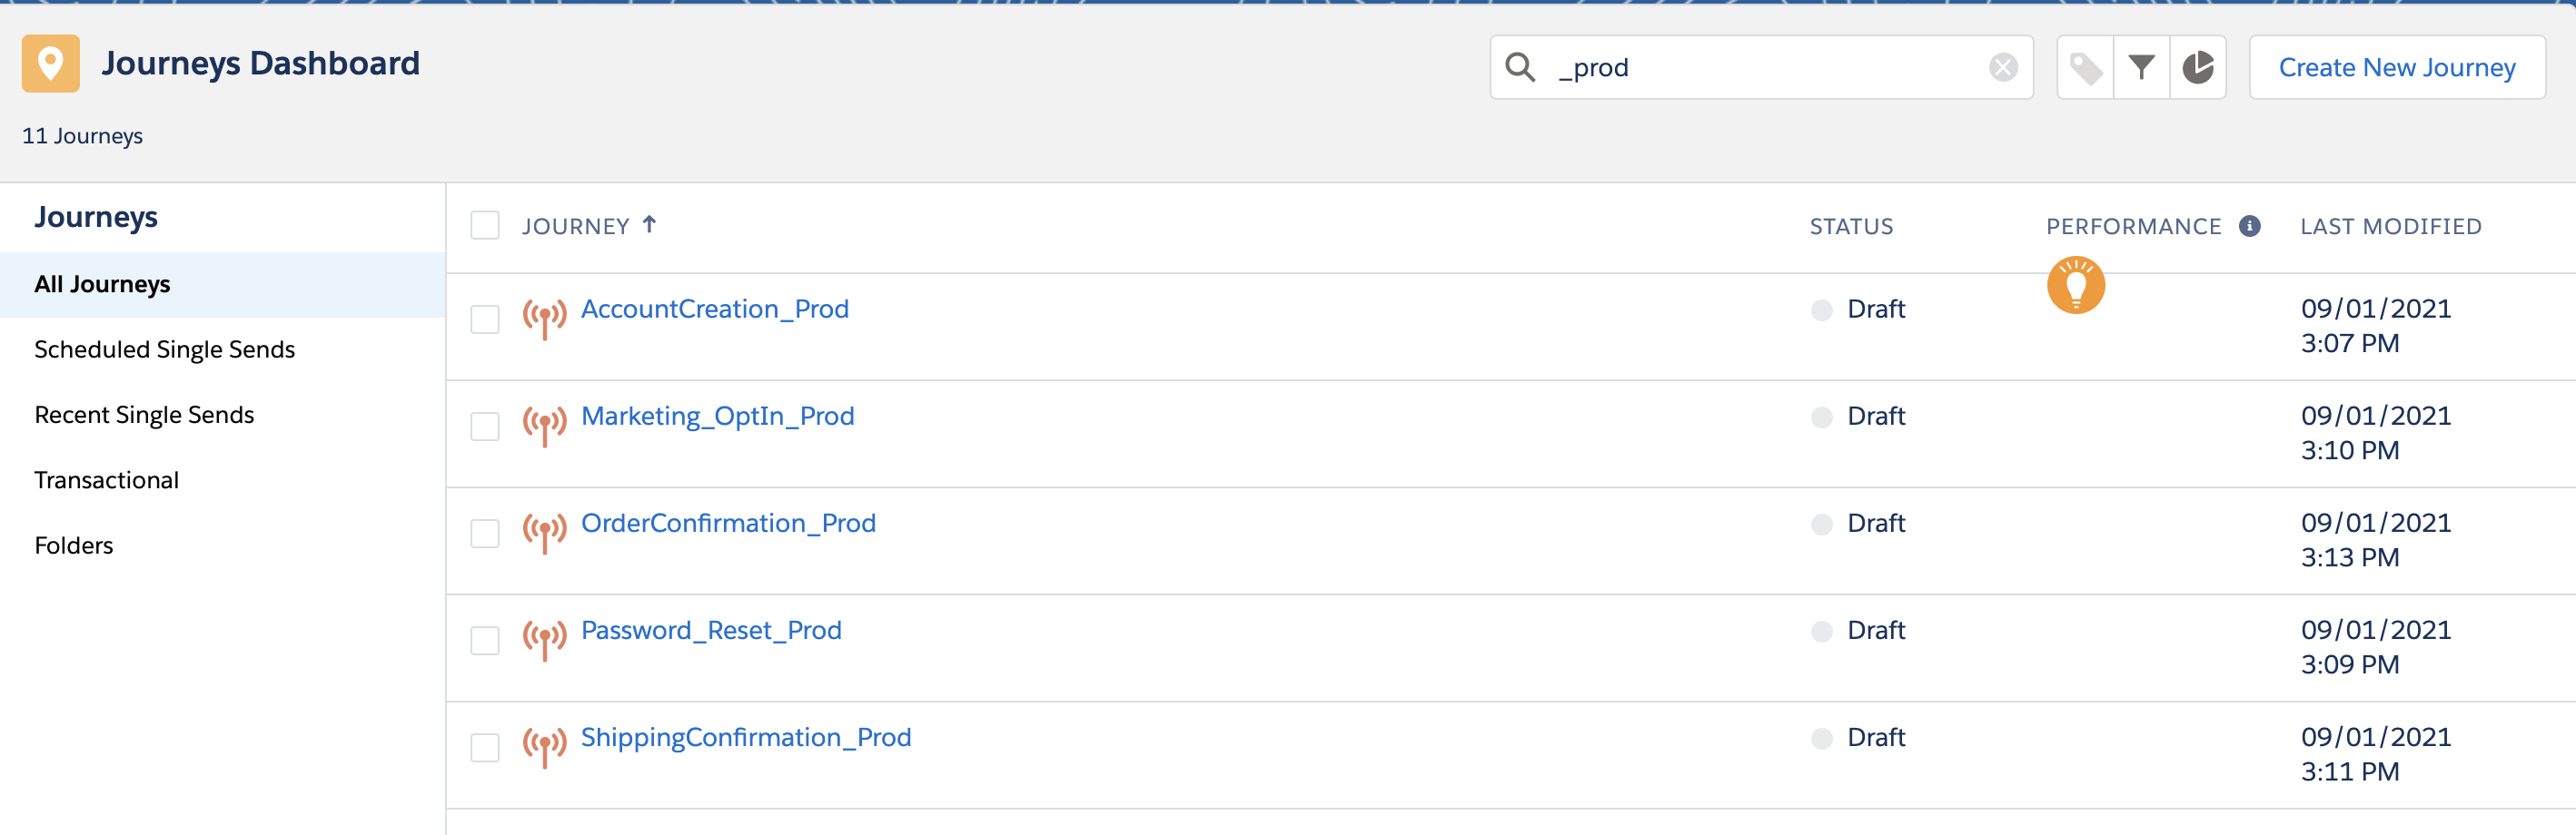The image size is (2576, 835).
Task: Sort by the Last Modified column header
Action: (2390, 227)
